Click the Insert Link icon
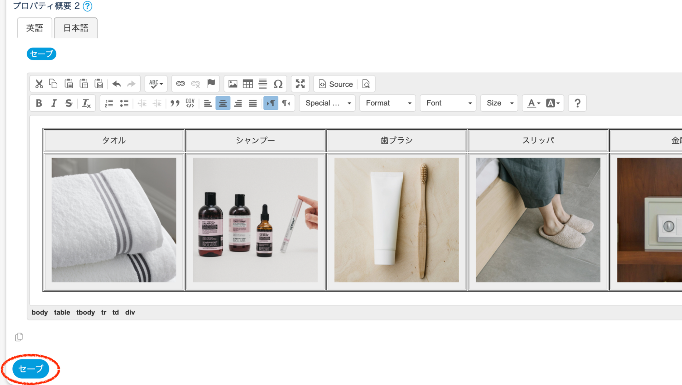The height and width of the screenshot is (385, 682). (180, 84)
